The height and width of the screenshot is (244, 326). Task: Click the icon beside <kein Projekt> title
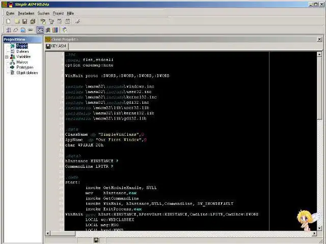click(x=48, y=39)
